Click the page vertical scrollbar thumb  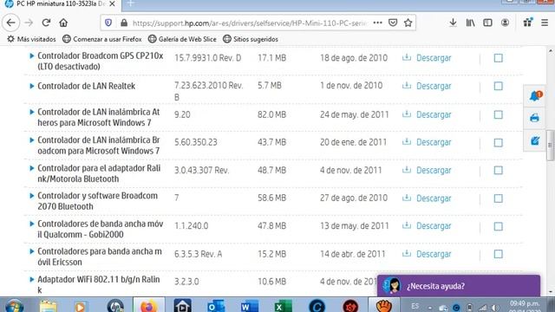pyautogui.click(x=550, y=145)
